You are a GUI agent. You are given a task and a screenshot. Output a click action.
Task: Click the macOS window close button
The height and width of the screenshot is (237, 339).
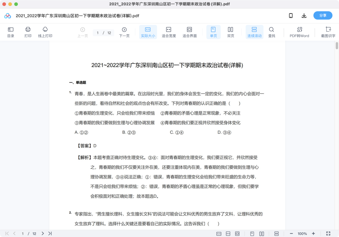[x=4, y=4]
